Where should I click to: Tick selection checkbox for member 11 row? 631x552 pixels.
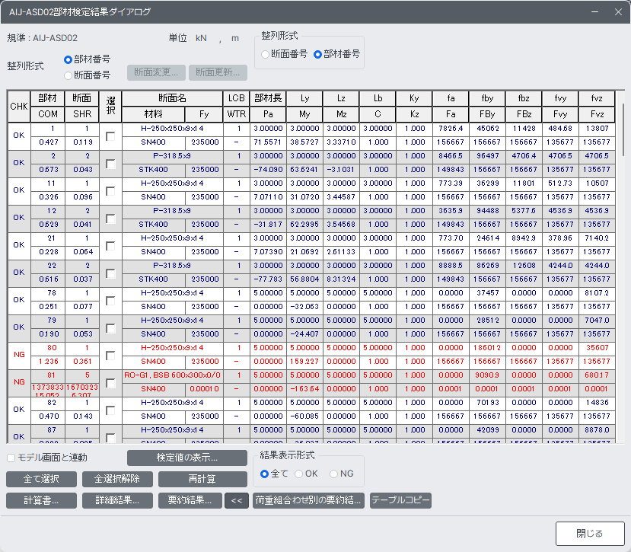click(x=110, y=191)
